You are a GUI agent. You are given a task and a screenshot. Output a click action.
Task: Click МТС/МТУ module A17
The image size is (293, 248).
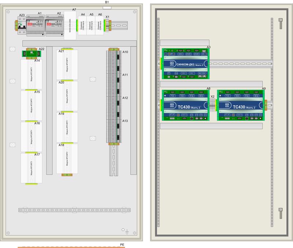click(31, 168)
